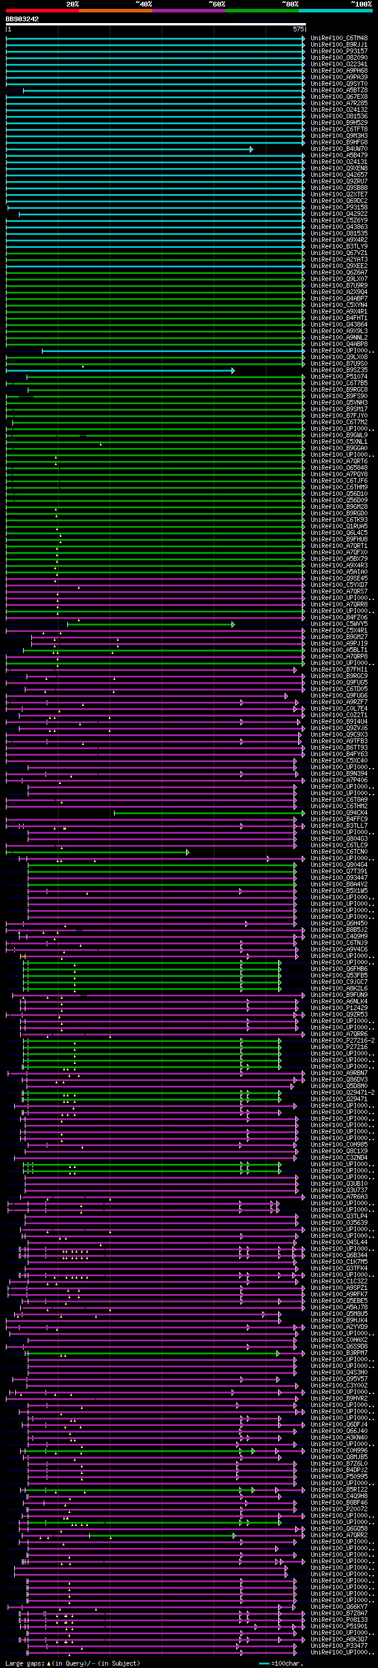378x1668 pixels.
Task: Select UniRef100_A9PA39 label
Action: pos(339,77)
